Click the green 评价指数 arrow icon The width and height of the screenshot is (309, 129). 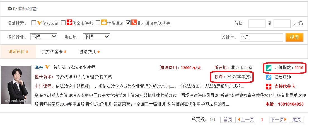pos(268,68)
